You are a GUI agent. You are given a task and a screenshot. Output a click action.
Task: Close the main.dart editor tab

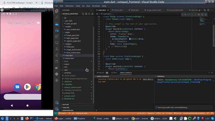[x=108, y=10]
